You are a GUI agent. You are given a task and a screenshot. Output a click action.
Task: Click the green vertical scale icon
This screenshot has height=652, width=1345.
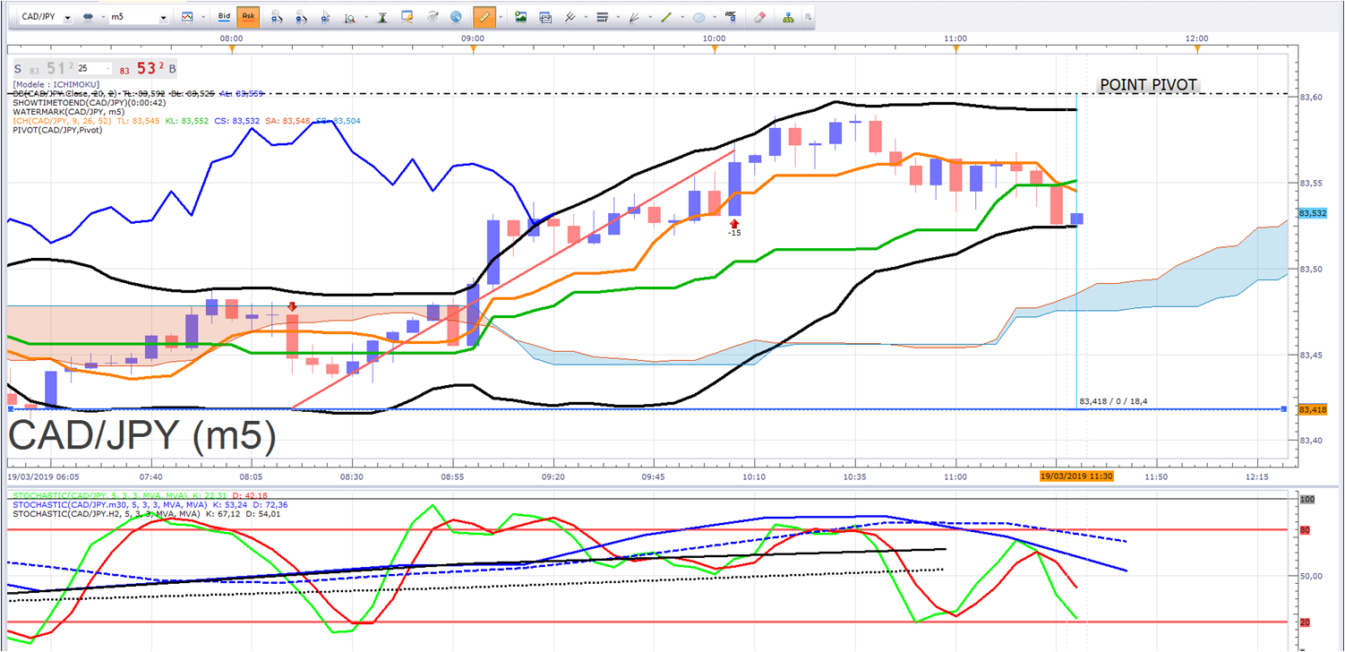pos(382,17)
